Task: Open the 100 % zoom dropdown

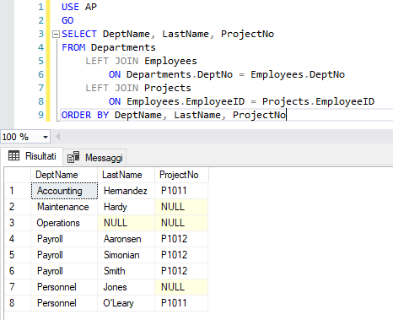Action: click(45, 137)
